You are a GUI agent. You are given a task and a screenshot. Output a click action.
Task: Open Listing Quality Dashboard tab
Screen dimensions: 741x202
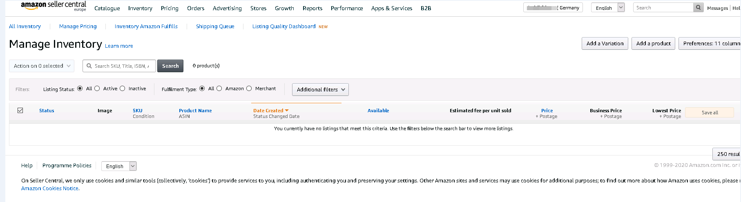(284, 26)
